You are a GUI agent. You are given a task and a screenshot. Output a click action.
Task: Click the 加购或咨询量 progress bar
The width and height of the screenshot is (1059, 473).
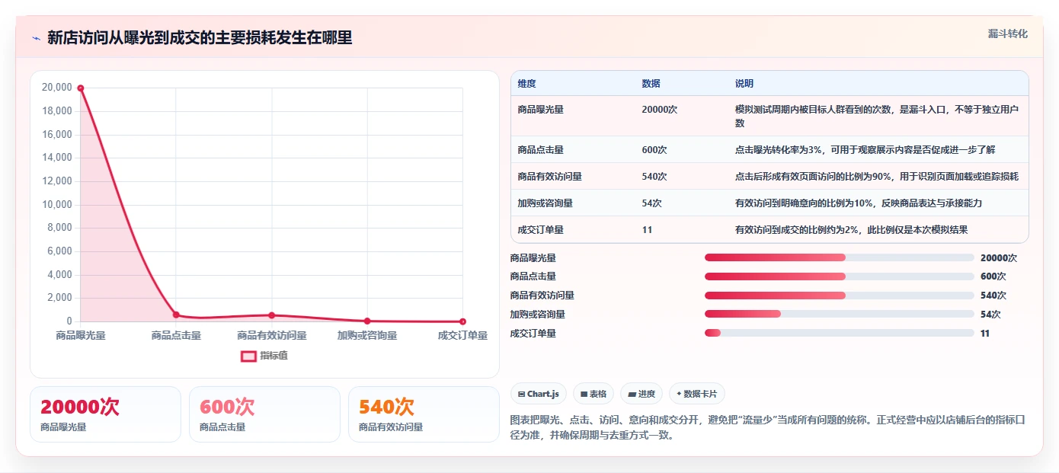(839, 314)
